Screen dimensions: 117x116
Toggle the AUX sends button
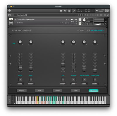[105, 15]
